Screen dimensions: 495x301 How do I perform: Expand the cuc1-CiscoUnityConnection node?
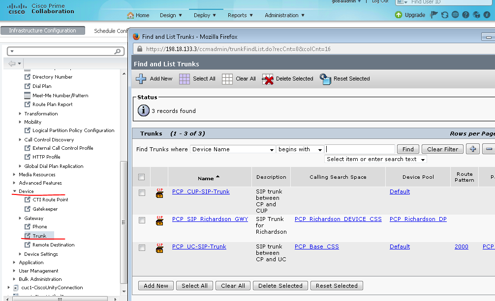[x=8, y=287]
